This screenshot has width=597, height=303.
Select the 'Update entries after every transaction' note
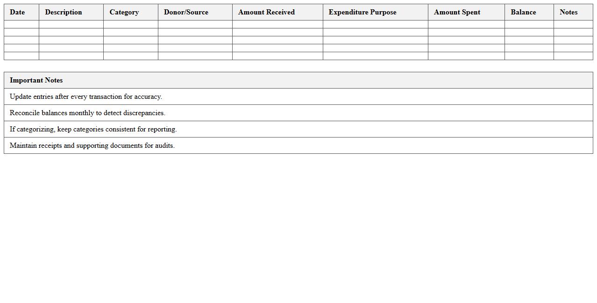86,96
